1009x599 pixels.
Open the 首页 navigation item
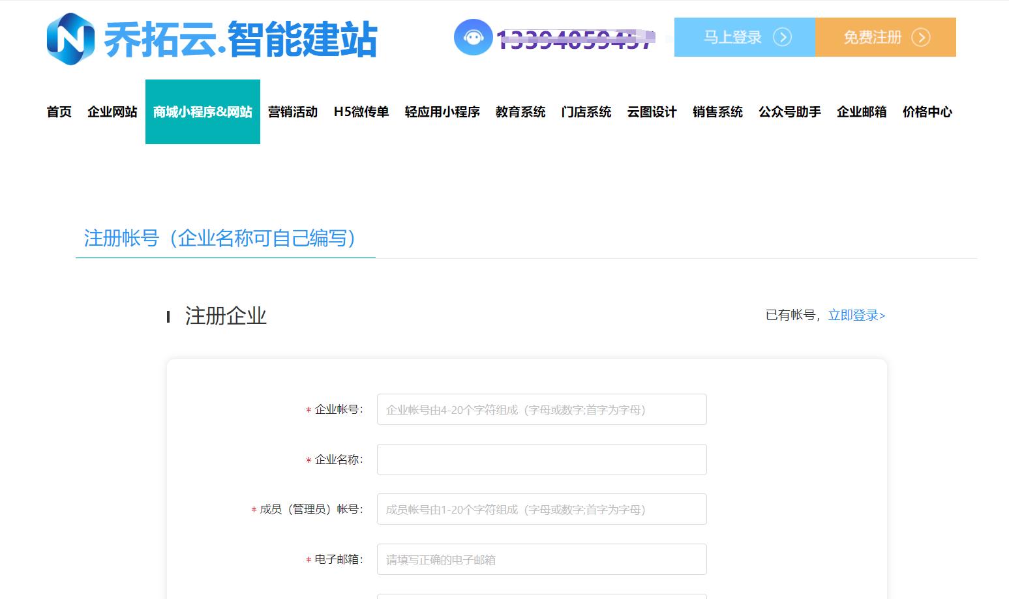pos(58,112)
